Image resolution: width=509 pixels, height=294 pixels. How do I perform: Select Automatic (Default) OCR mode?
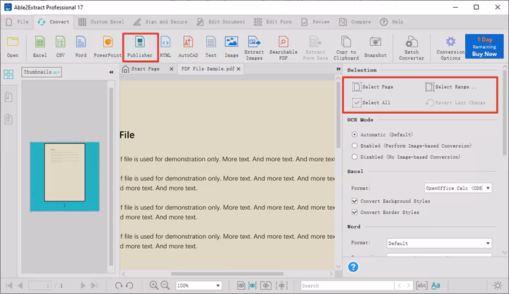354,134
